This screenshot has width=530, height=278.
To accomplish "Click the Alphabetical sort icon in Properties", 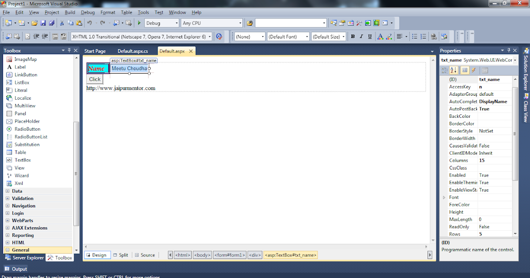I will coord(453,70).
